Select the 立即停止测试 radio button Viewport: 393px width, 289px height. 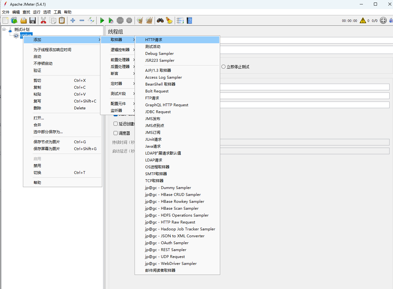(223, 67)
